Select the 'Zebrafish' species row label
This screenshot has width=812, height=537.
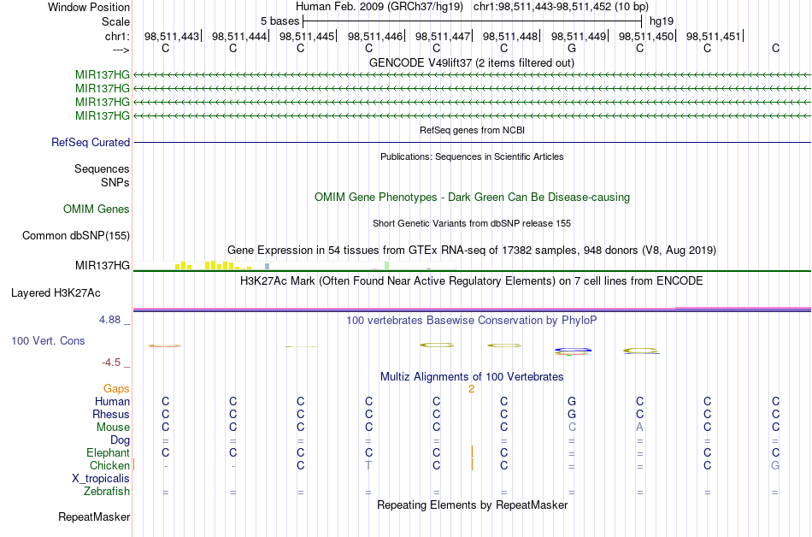107,492
